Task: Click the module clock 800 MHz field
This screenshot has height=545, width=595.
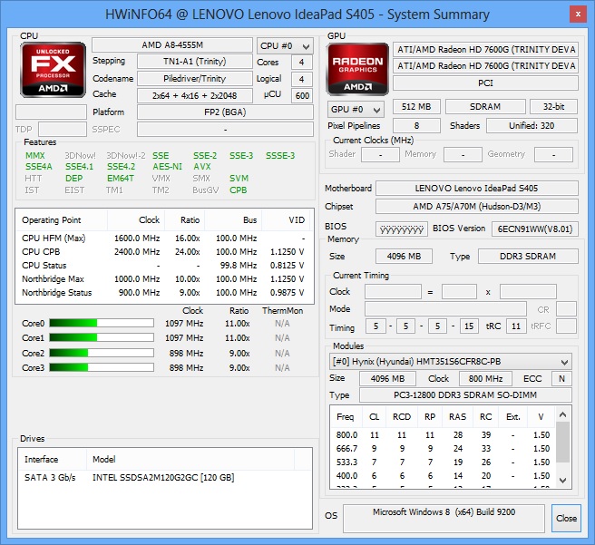Action: [485, 378]
